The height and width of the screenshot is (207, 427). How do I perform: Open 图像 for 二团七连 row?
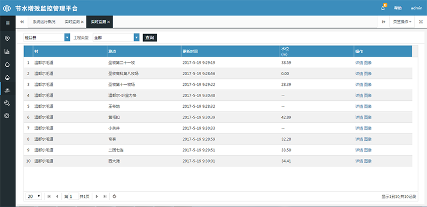tap(368, 150)
